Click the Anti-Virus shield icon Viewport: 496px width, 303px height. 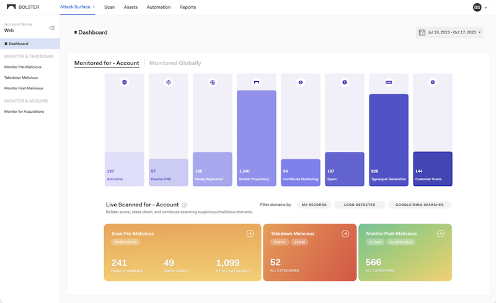(x=125, y=82)
